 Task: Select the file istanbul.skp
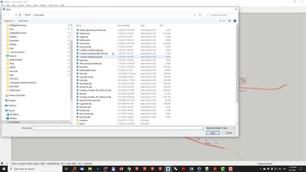point(85,33)
